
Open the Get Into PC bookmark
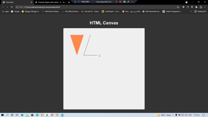pyautogui.click(x=90, y=12)
